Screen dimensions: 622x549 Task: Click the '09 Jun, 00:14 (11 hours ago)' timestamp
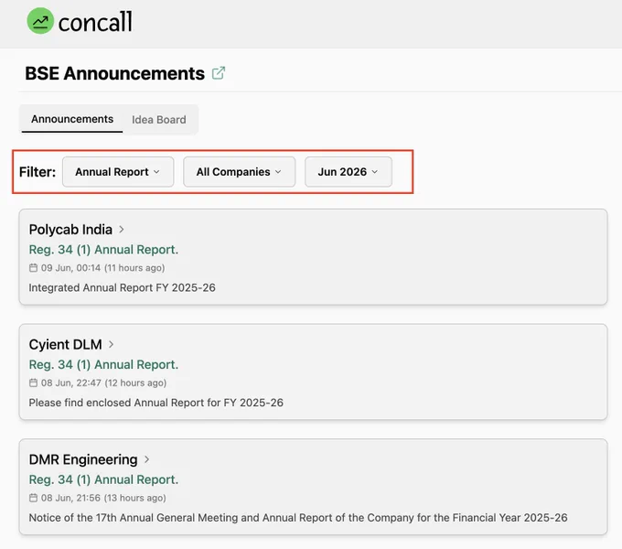click(x=102, y=268)
